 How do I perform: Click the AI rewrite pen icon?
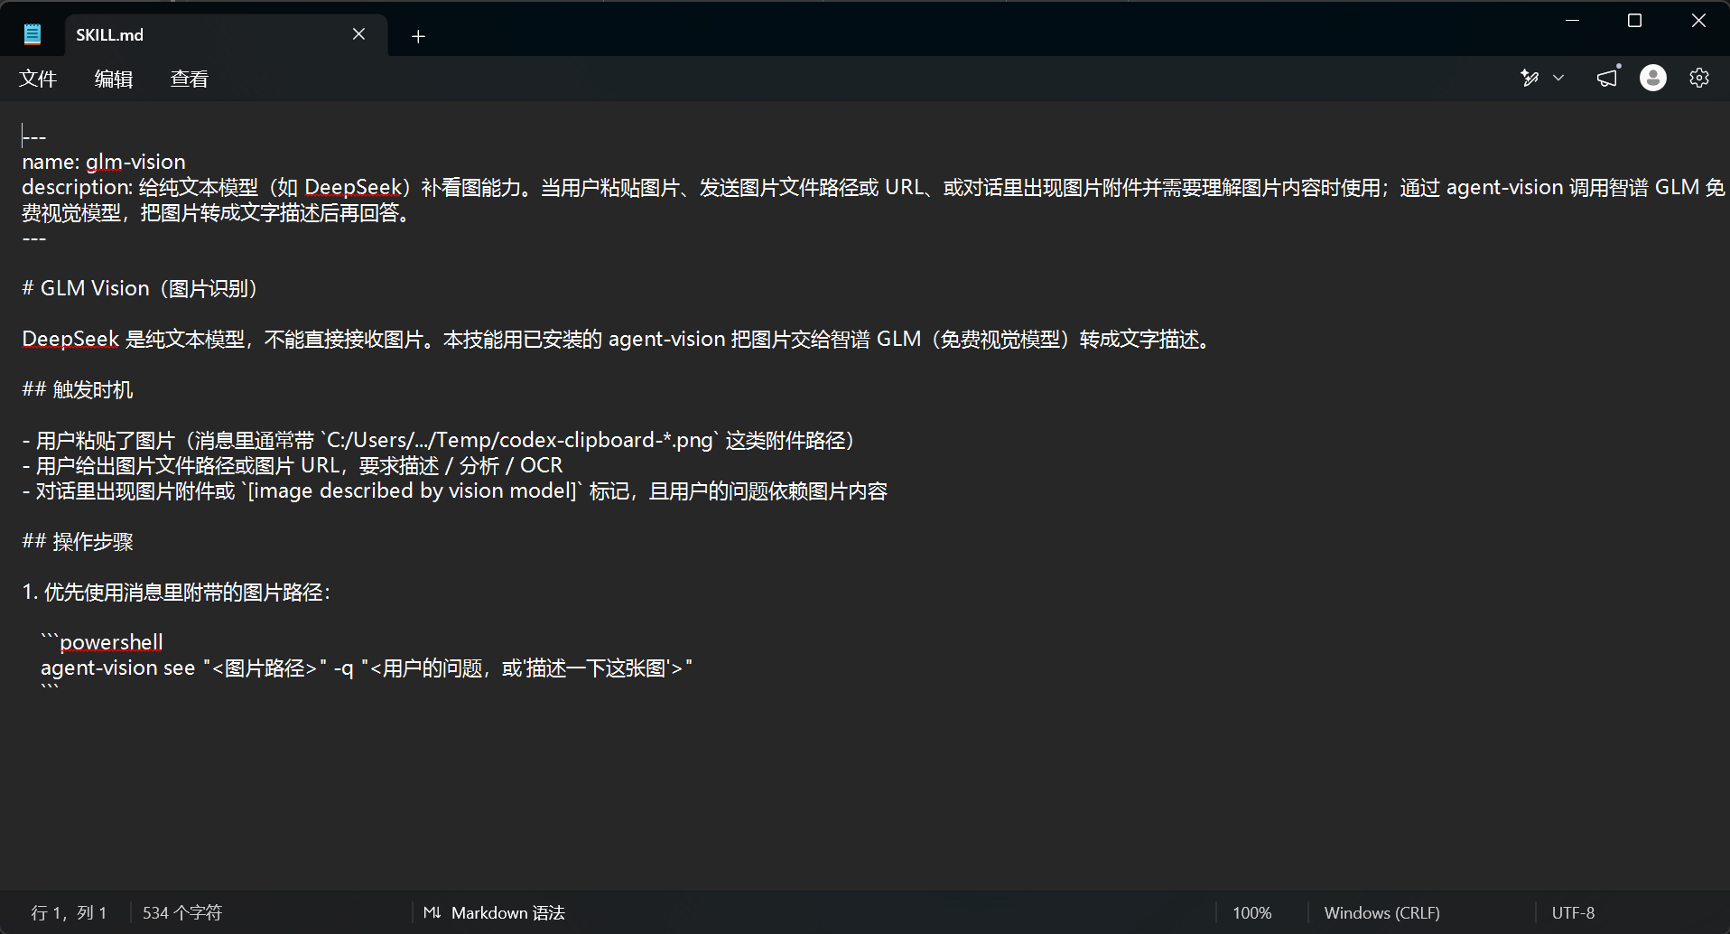1530,79
